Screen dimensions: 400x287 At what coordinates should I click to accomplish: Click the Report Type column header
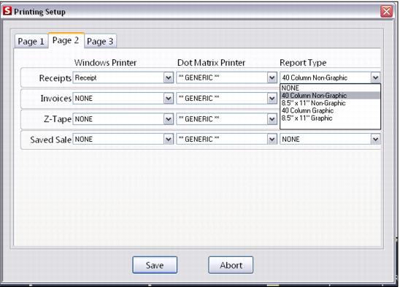[x=303, y=63]
